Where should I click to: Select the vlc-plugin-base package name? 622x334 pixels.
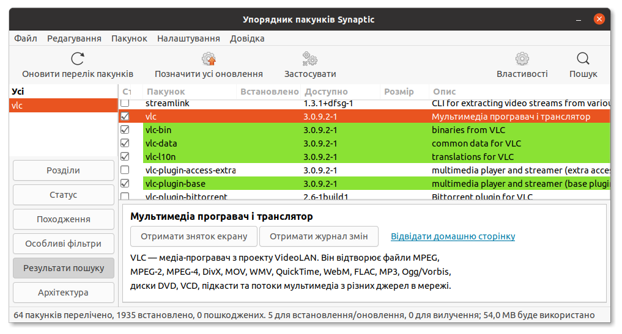[176, 184]
